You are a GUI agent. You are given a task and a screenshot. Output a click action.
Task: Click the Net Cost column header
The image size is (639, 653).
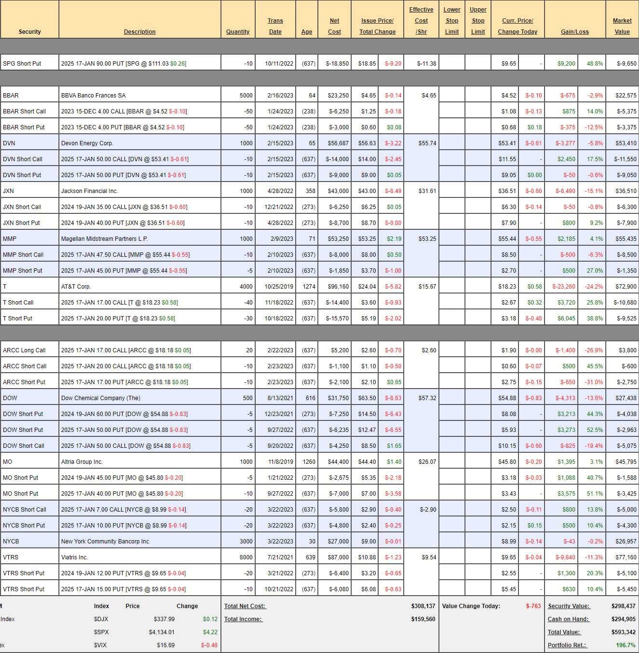click(334, 26)
